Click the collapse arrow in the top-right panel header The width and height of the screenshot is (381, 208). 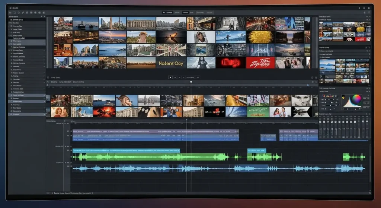pos(367,16)
